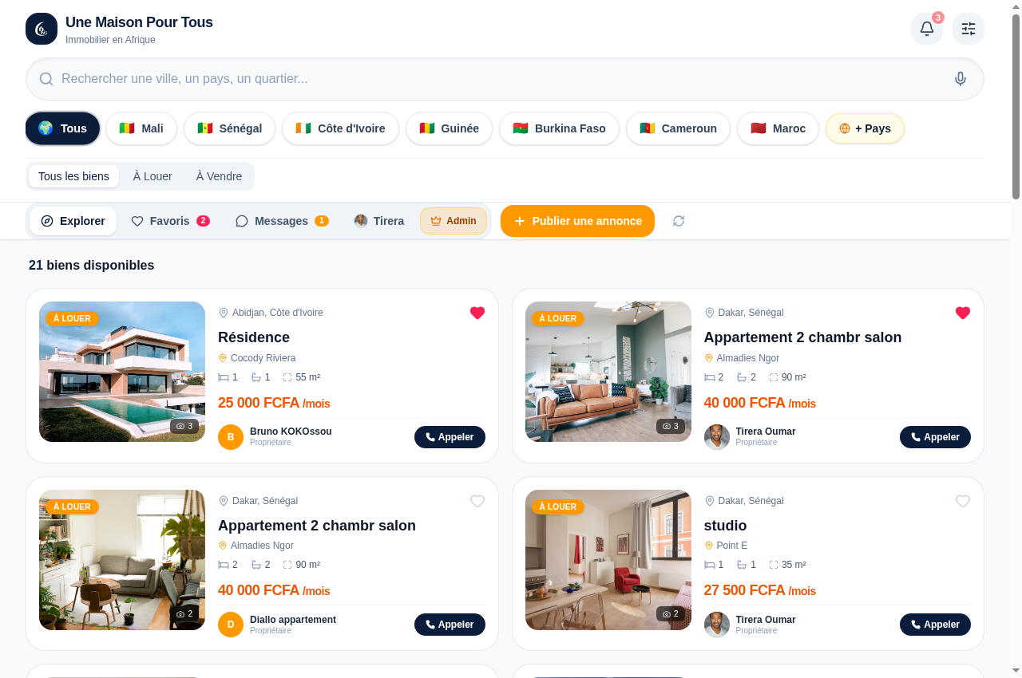Toggle the red heart on Tirera Oumar's Almadies Ngor apartment
Image resolution: width=1022 pixels, height=678 pixels.
(x=963, y=313)
